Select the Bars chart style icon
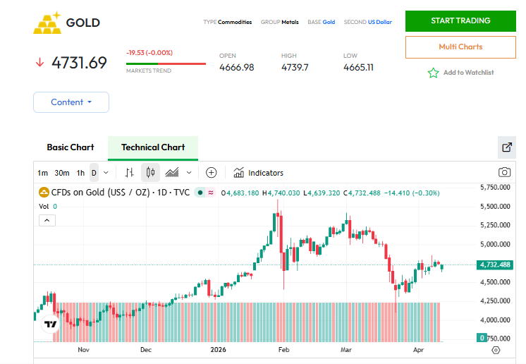This screenshot has width=526, height=364. tap(129, 172)
